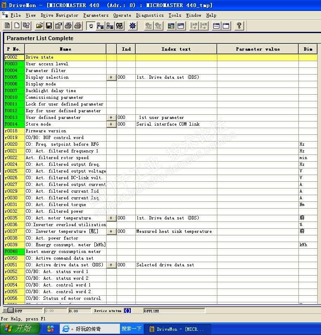Click the red printer toolbar icon
Image resolution: width=321 pixels, height=335 pixels.
(78, 26)
